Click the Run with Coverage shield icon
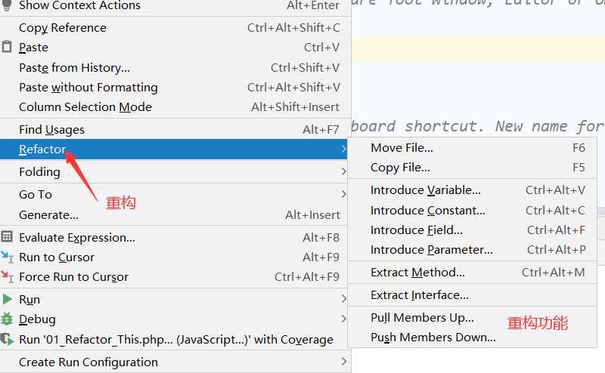 (7, 339)
